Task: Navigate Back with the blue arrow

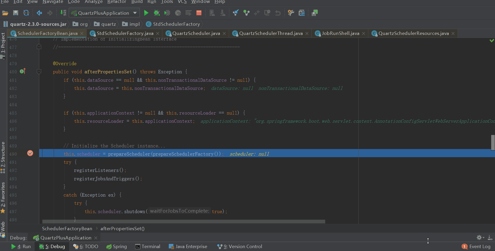Action: click(39, 13)
